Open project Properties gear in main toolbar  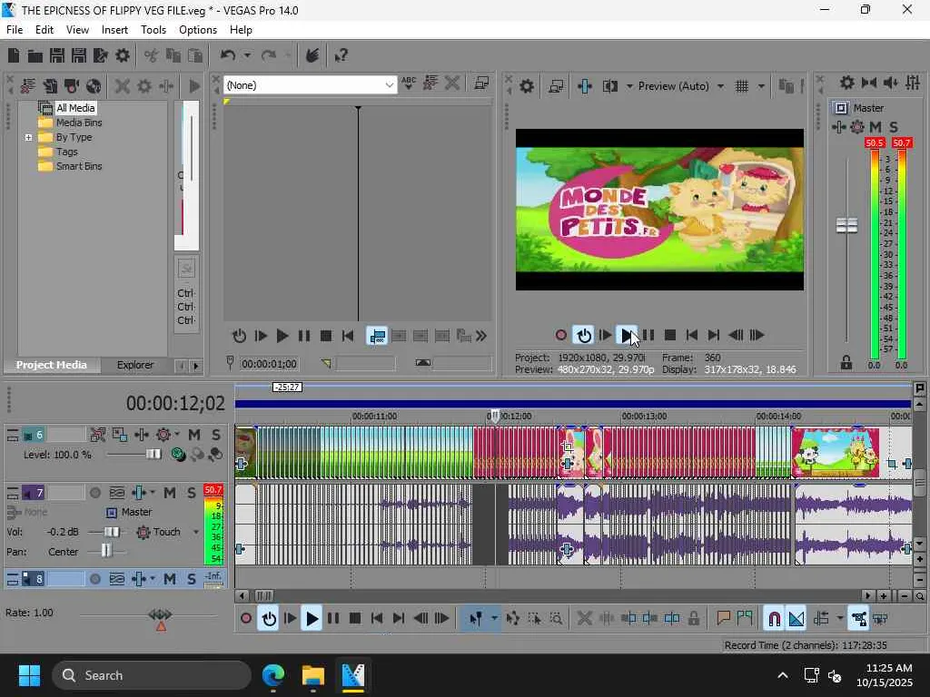click(123, 55)
